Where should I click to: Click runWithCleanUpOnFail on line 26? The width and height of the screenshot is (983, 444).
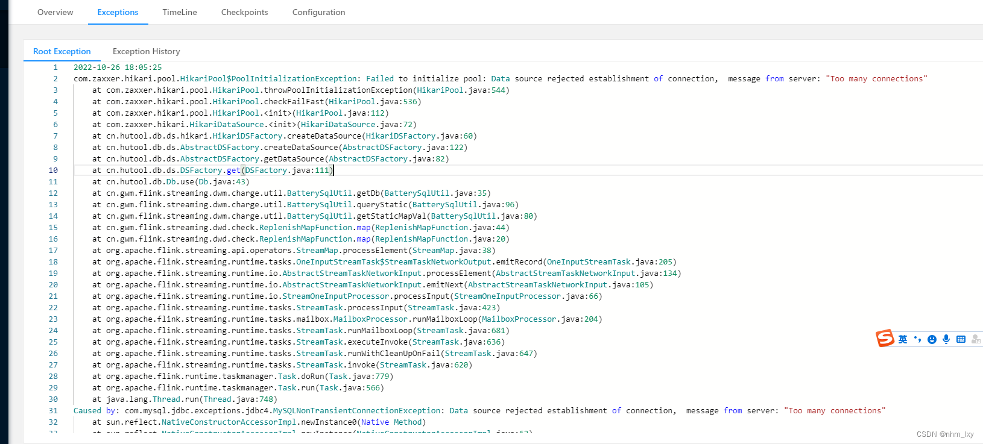394,354
